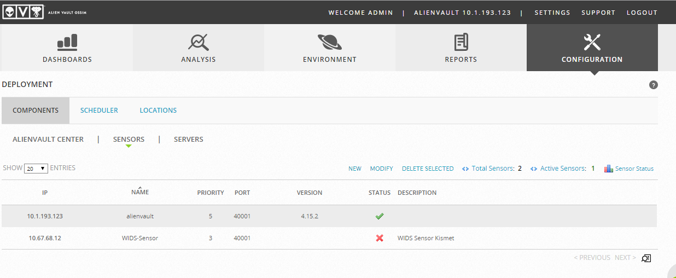The height and width of the screenshot is (278, 676).
Task: Open the Servers section
Action: tap(189, 140)
